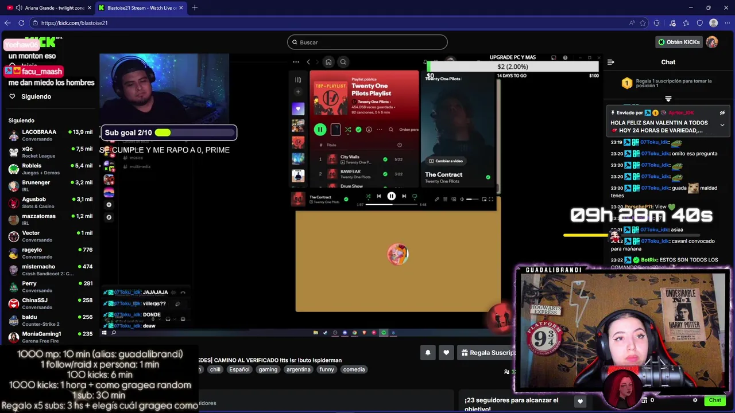Download the Twenty One Pilots playlist
Image resolution: width=735 pixels, height=413 pixels.
[369, 130]
